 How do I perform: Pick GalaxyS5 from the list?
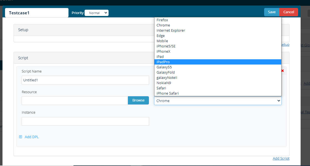click(x=218, y=67)
